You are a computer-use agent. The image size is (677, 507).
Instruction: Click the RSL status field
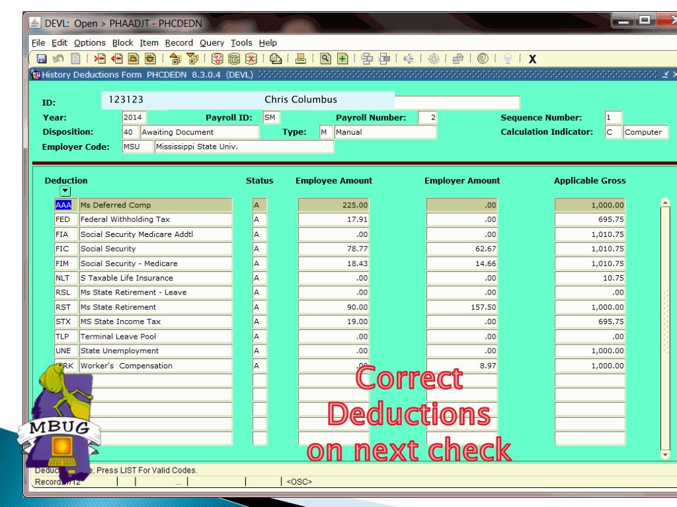tap(259, 292)
